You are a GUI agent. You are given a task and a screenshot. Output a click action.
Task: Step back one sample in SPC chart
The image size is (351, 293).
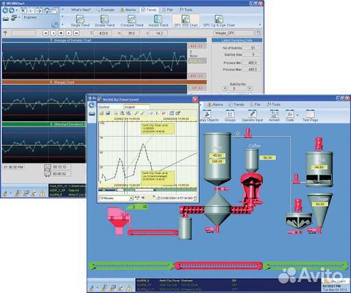tap(53, 34)
